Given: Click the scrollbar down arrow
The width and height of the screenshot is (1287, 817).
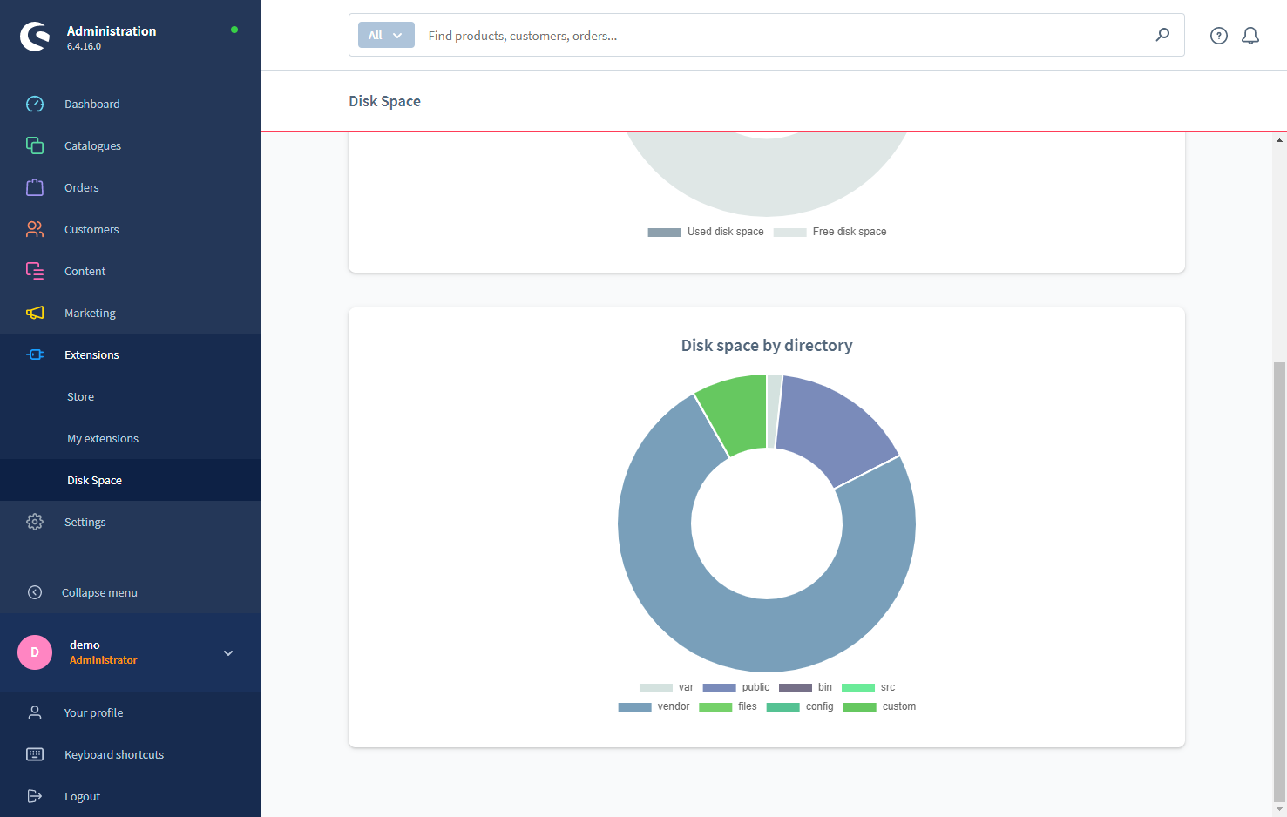Looking at the screenshot, I should (1279, 809).
